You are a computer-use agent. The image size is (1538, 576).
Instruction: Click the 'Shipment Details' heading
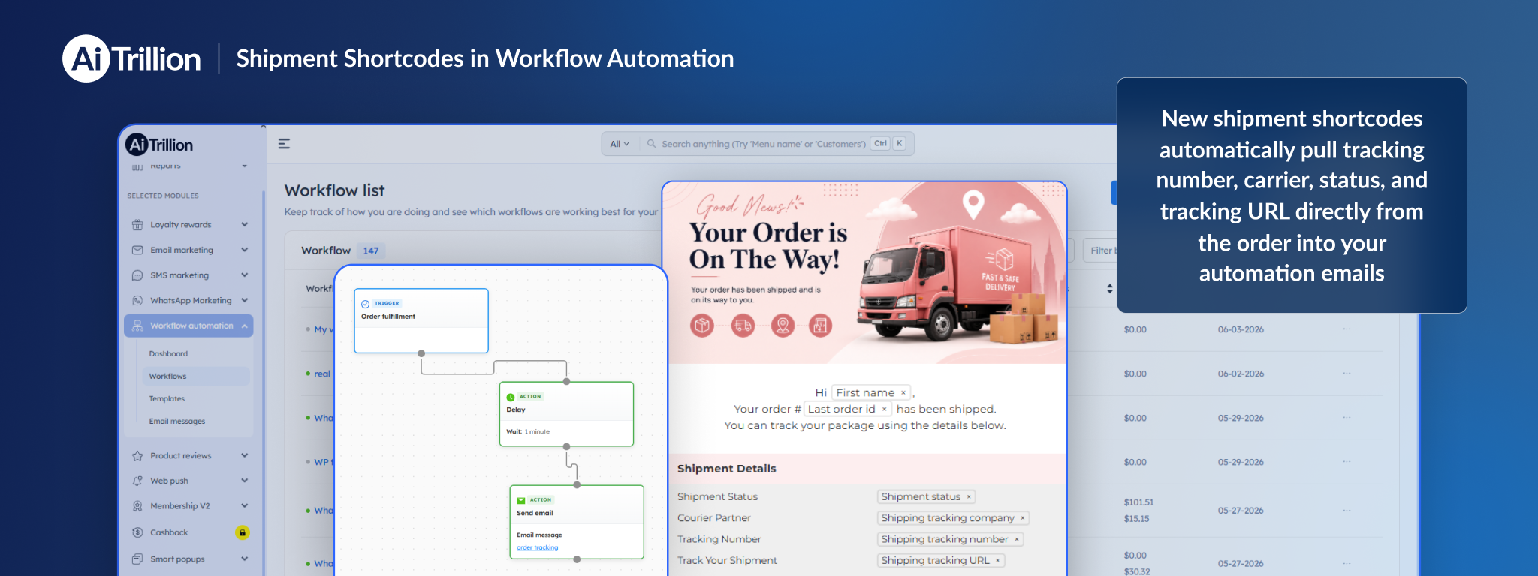[726, 469]
